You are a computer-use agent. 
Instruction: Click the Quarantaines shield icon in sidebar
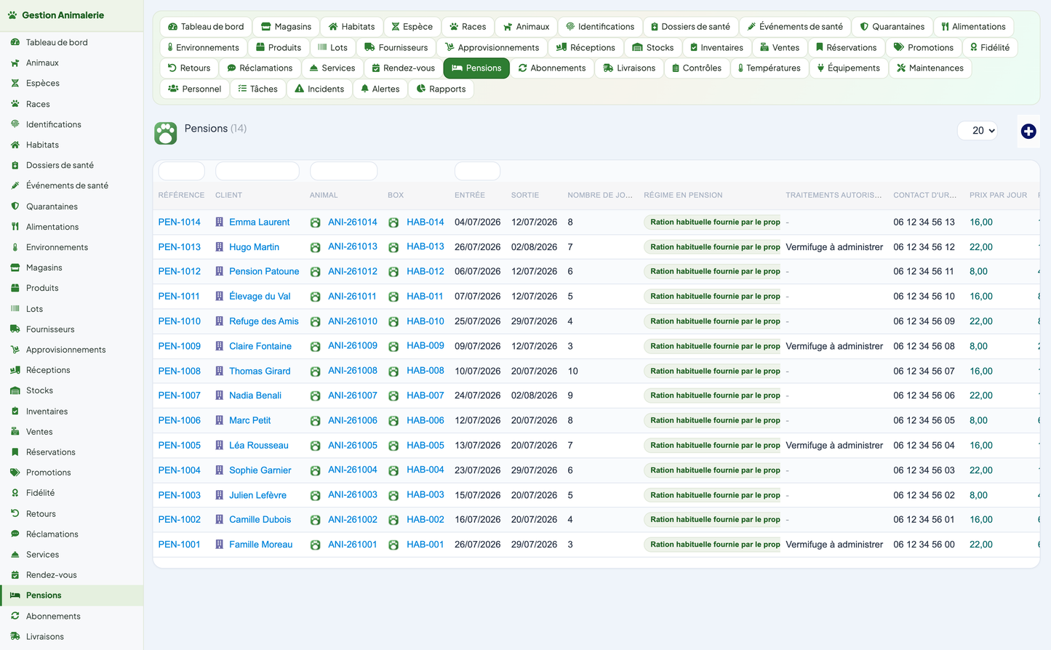coord(15,206)
